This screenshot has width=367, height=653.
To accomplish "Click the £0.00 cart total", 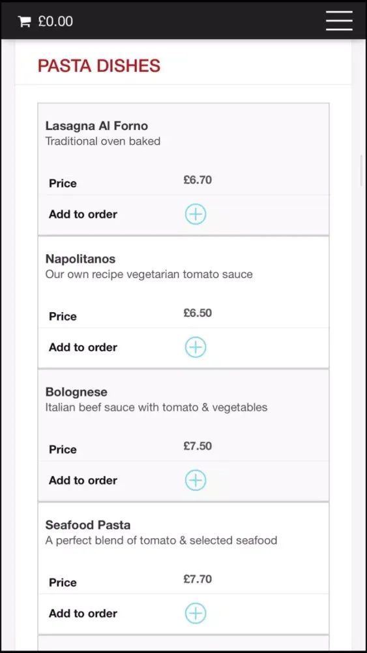I will pos(55,22).
